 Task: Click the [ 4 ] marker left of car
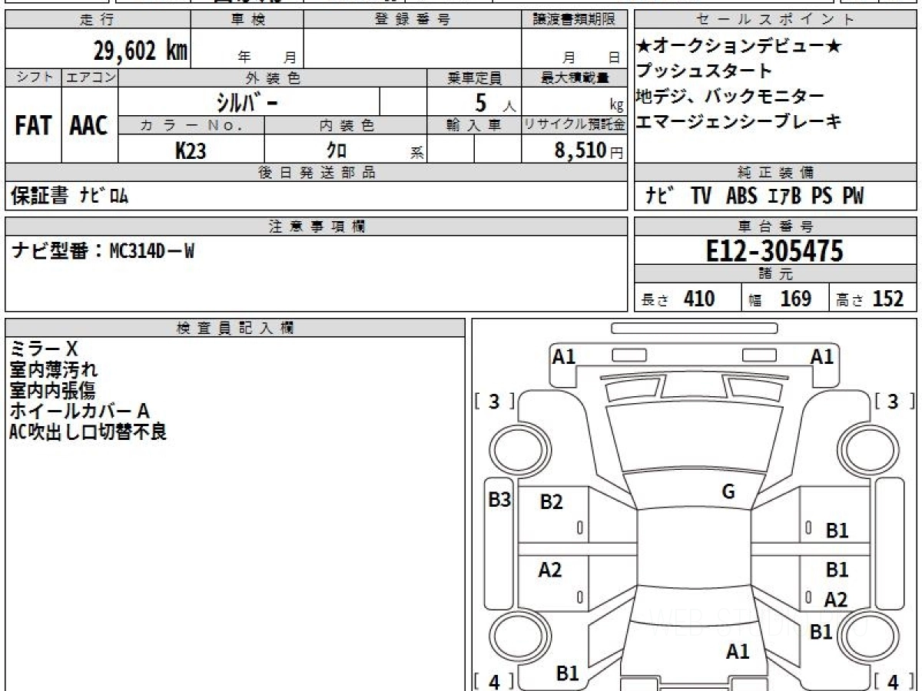click(495, 681)
